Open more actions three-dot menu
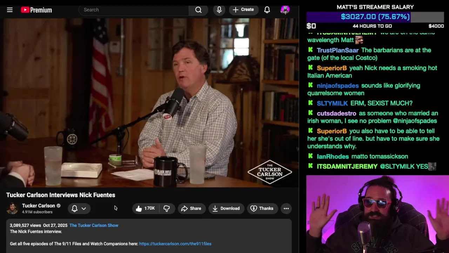 pyautogui.click(x=286, y=208)
